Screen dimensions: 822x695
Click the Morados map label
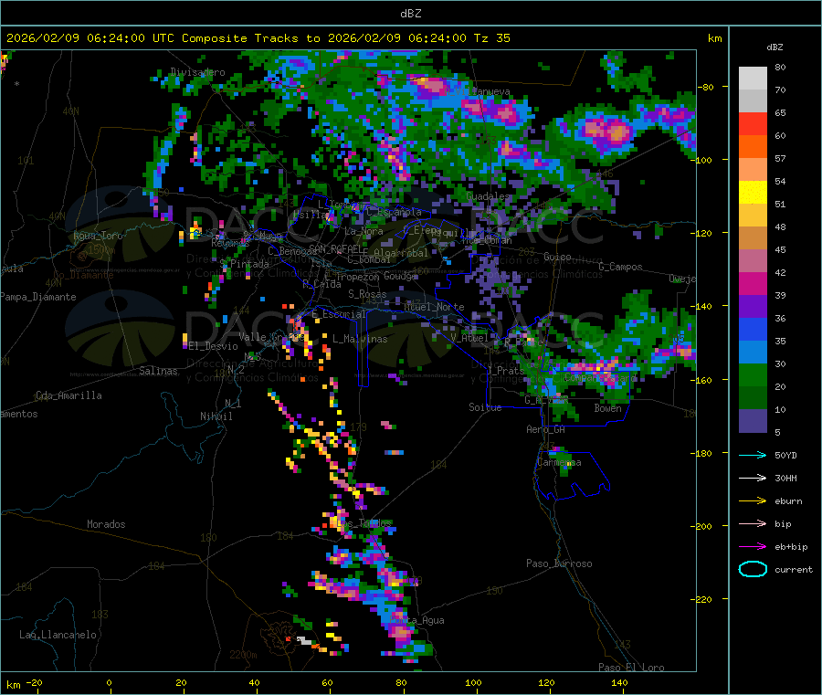106,524
